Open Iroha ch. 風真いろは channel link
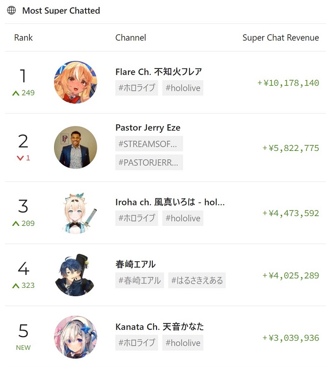The width and height of the screenshot is (326, 367). [170, 202]
